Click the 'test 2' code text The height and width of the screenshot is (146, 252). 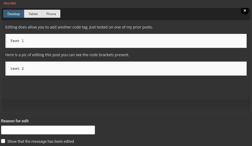pos(17,69)
